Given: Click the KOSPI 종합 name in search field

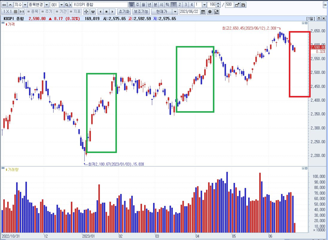Looking at the screenshot, I should (84, 4).
